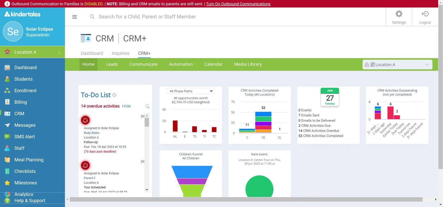Image resolution: width=443 pixels, height=207 pixels.
Task: Click the Staff sidebar icon
Action: [7, 148]
